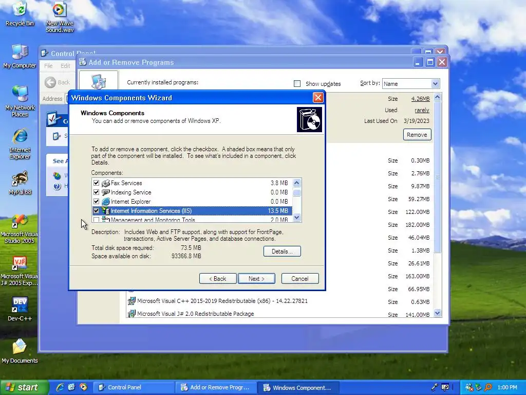
Task: Uncheck the Fax Services checkbox
Action: coord(96,183)
